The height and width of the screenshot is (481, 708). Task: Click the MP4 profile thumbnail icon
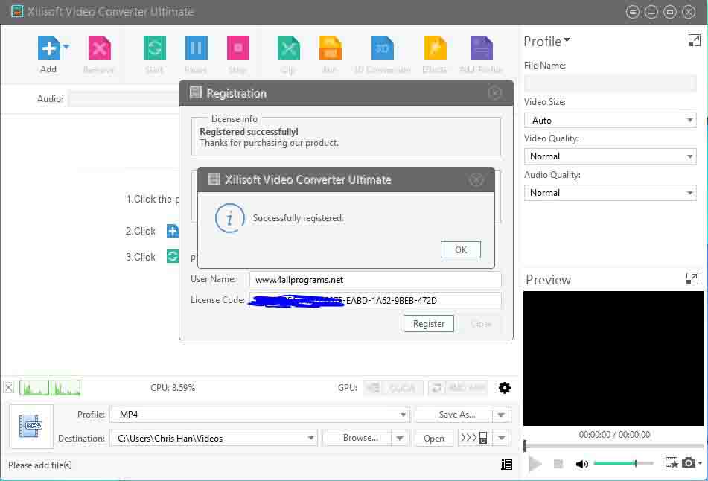pyautogui.click(x=31, y=427)
